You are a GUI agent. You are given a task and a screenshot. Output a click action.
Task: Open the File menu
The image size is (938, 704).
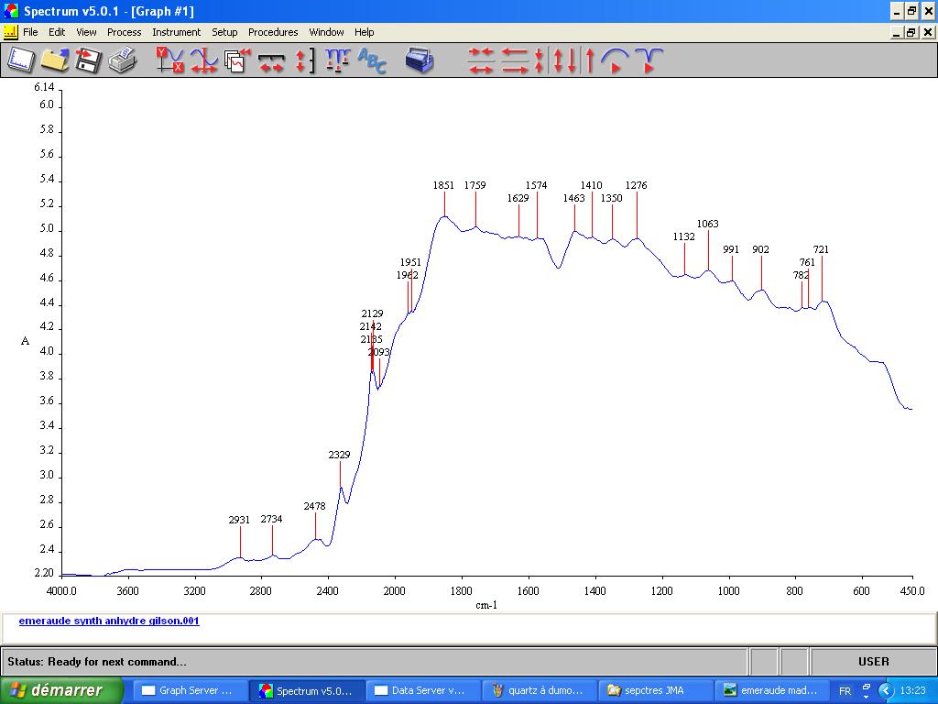point(30,32)
